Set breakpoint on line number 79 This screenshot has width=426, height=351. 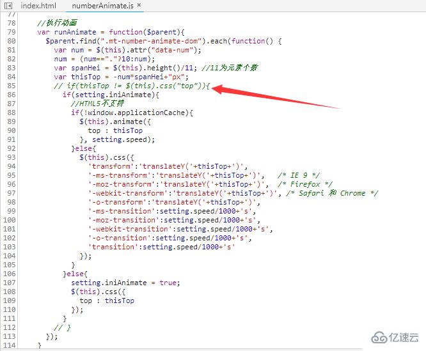tap(12, 32)
